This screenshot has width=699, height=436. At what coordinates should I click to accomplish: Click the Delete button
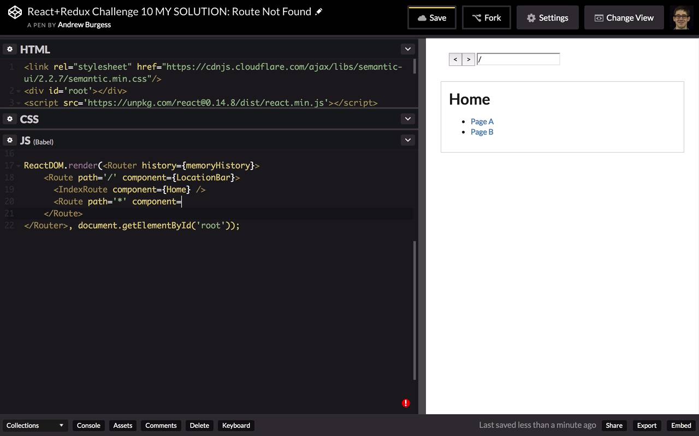coord(199,426)
